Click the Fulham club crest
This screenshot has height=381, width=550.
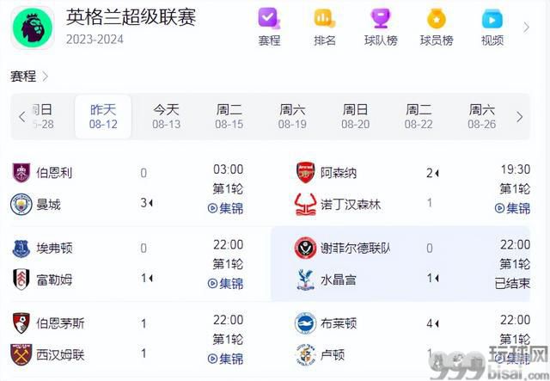pyautogui.click(x=21, y=280)
